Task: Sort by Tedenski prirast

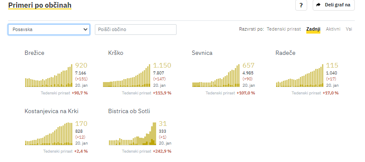Action: coord(284,29)
